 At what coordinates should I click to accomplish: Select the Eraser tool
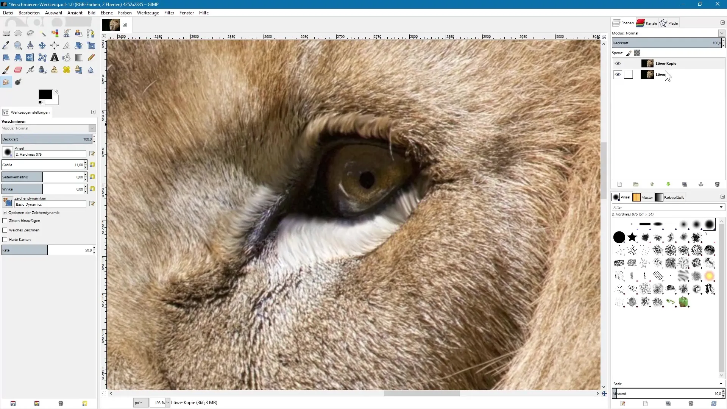tap(18, 70)
